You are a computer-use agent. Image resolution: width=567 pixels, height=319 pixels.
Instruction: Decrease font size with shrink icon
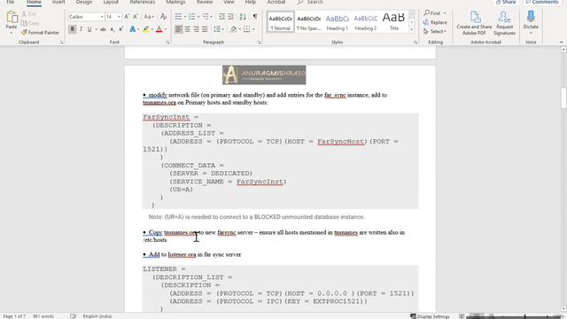pos(136,17)
